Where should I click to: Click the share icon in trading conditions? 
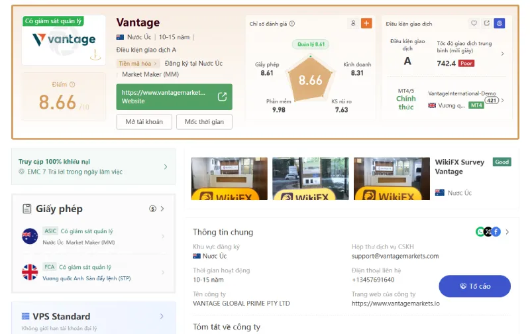(x=487, y=23)
